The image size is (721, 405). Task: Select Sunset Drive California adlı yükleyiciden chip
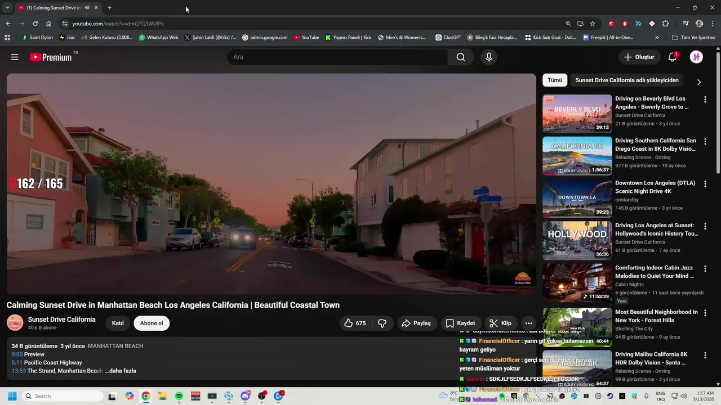click(x=627, y=80)
